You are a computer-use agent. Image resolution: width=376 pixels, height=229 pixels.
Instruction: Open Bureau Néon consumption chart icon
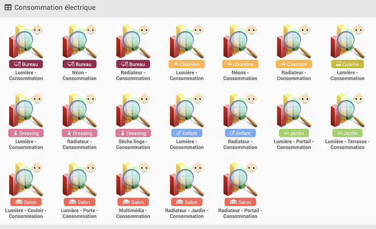pos(80,41)
